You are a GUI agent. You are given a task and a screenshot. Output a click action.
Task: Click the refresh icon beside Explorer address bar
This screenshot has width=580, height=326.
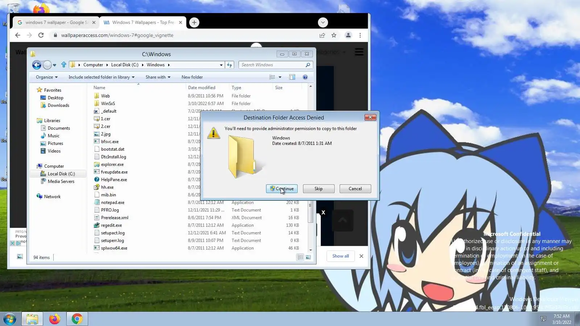point(229,65)
